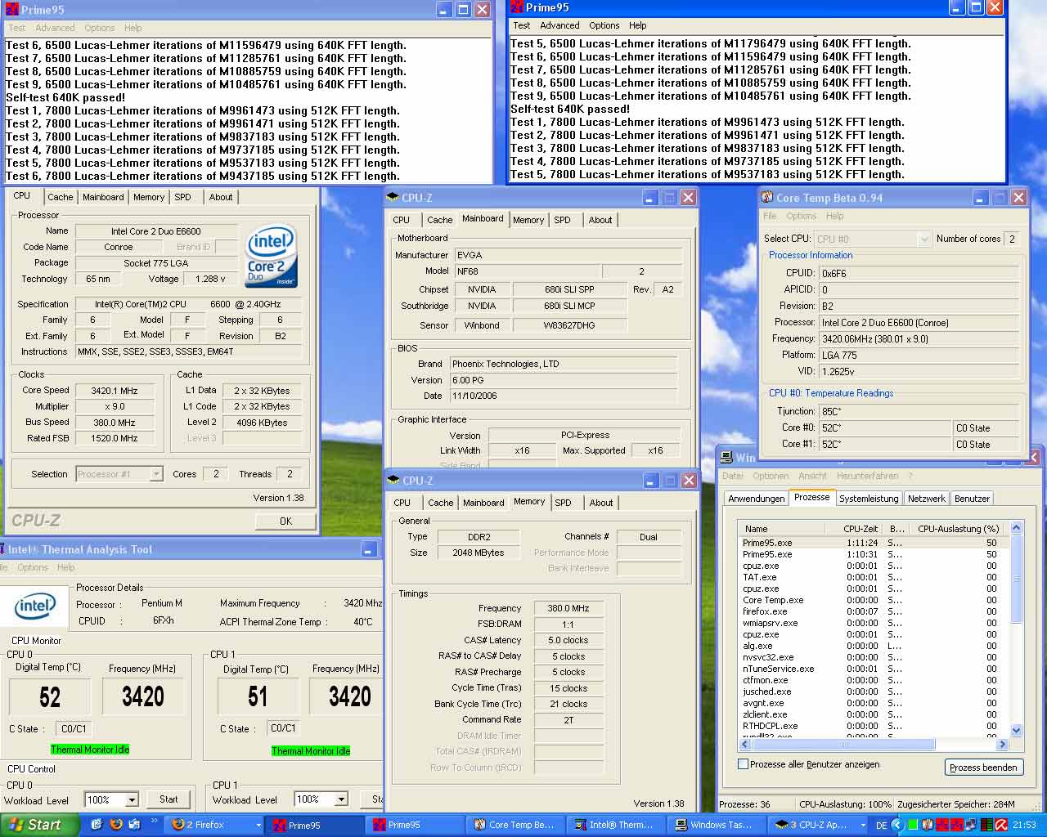The height and width of the screenshot is (837, 1047).
Task: Open Options menu in right Prime95
Action: coord(604,25)
